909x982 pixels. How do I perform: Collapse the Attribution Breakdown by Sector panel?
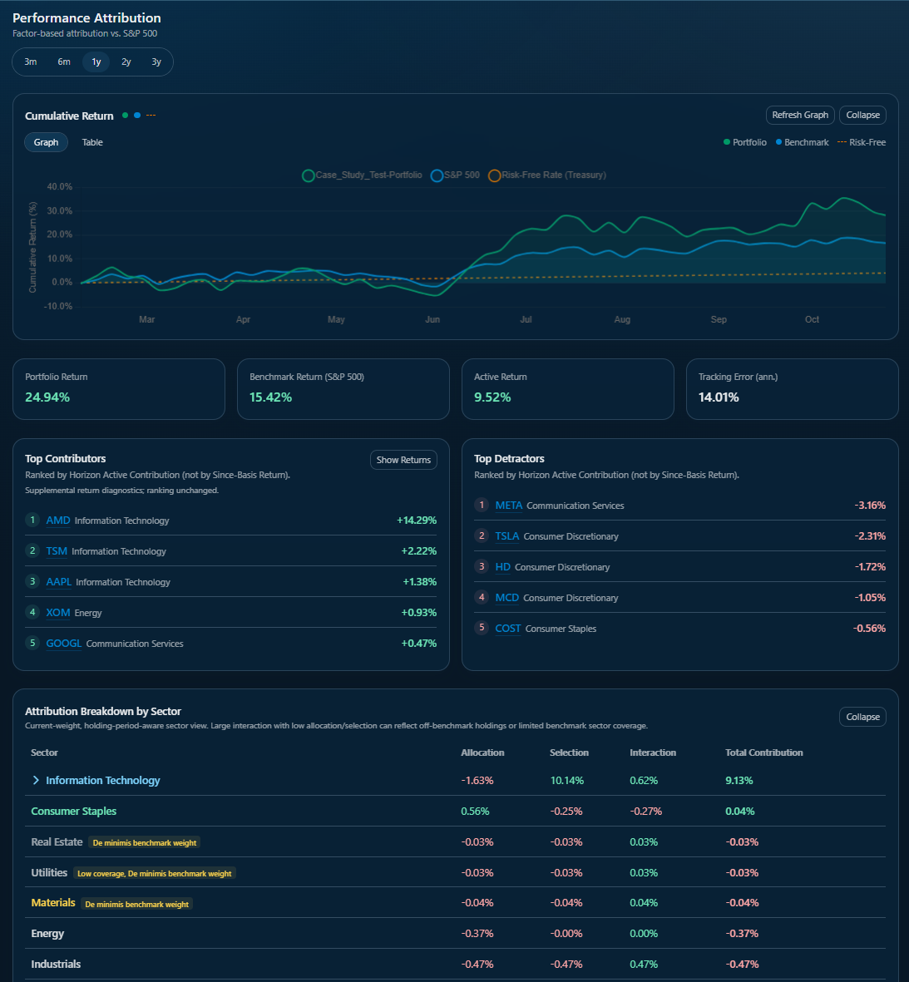[x=862, y=717]
